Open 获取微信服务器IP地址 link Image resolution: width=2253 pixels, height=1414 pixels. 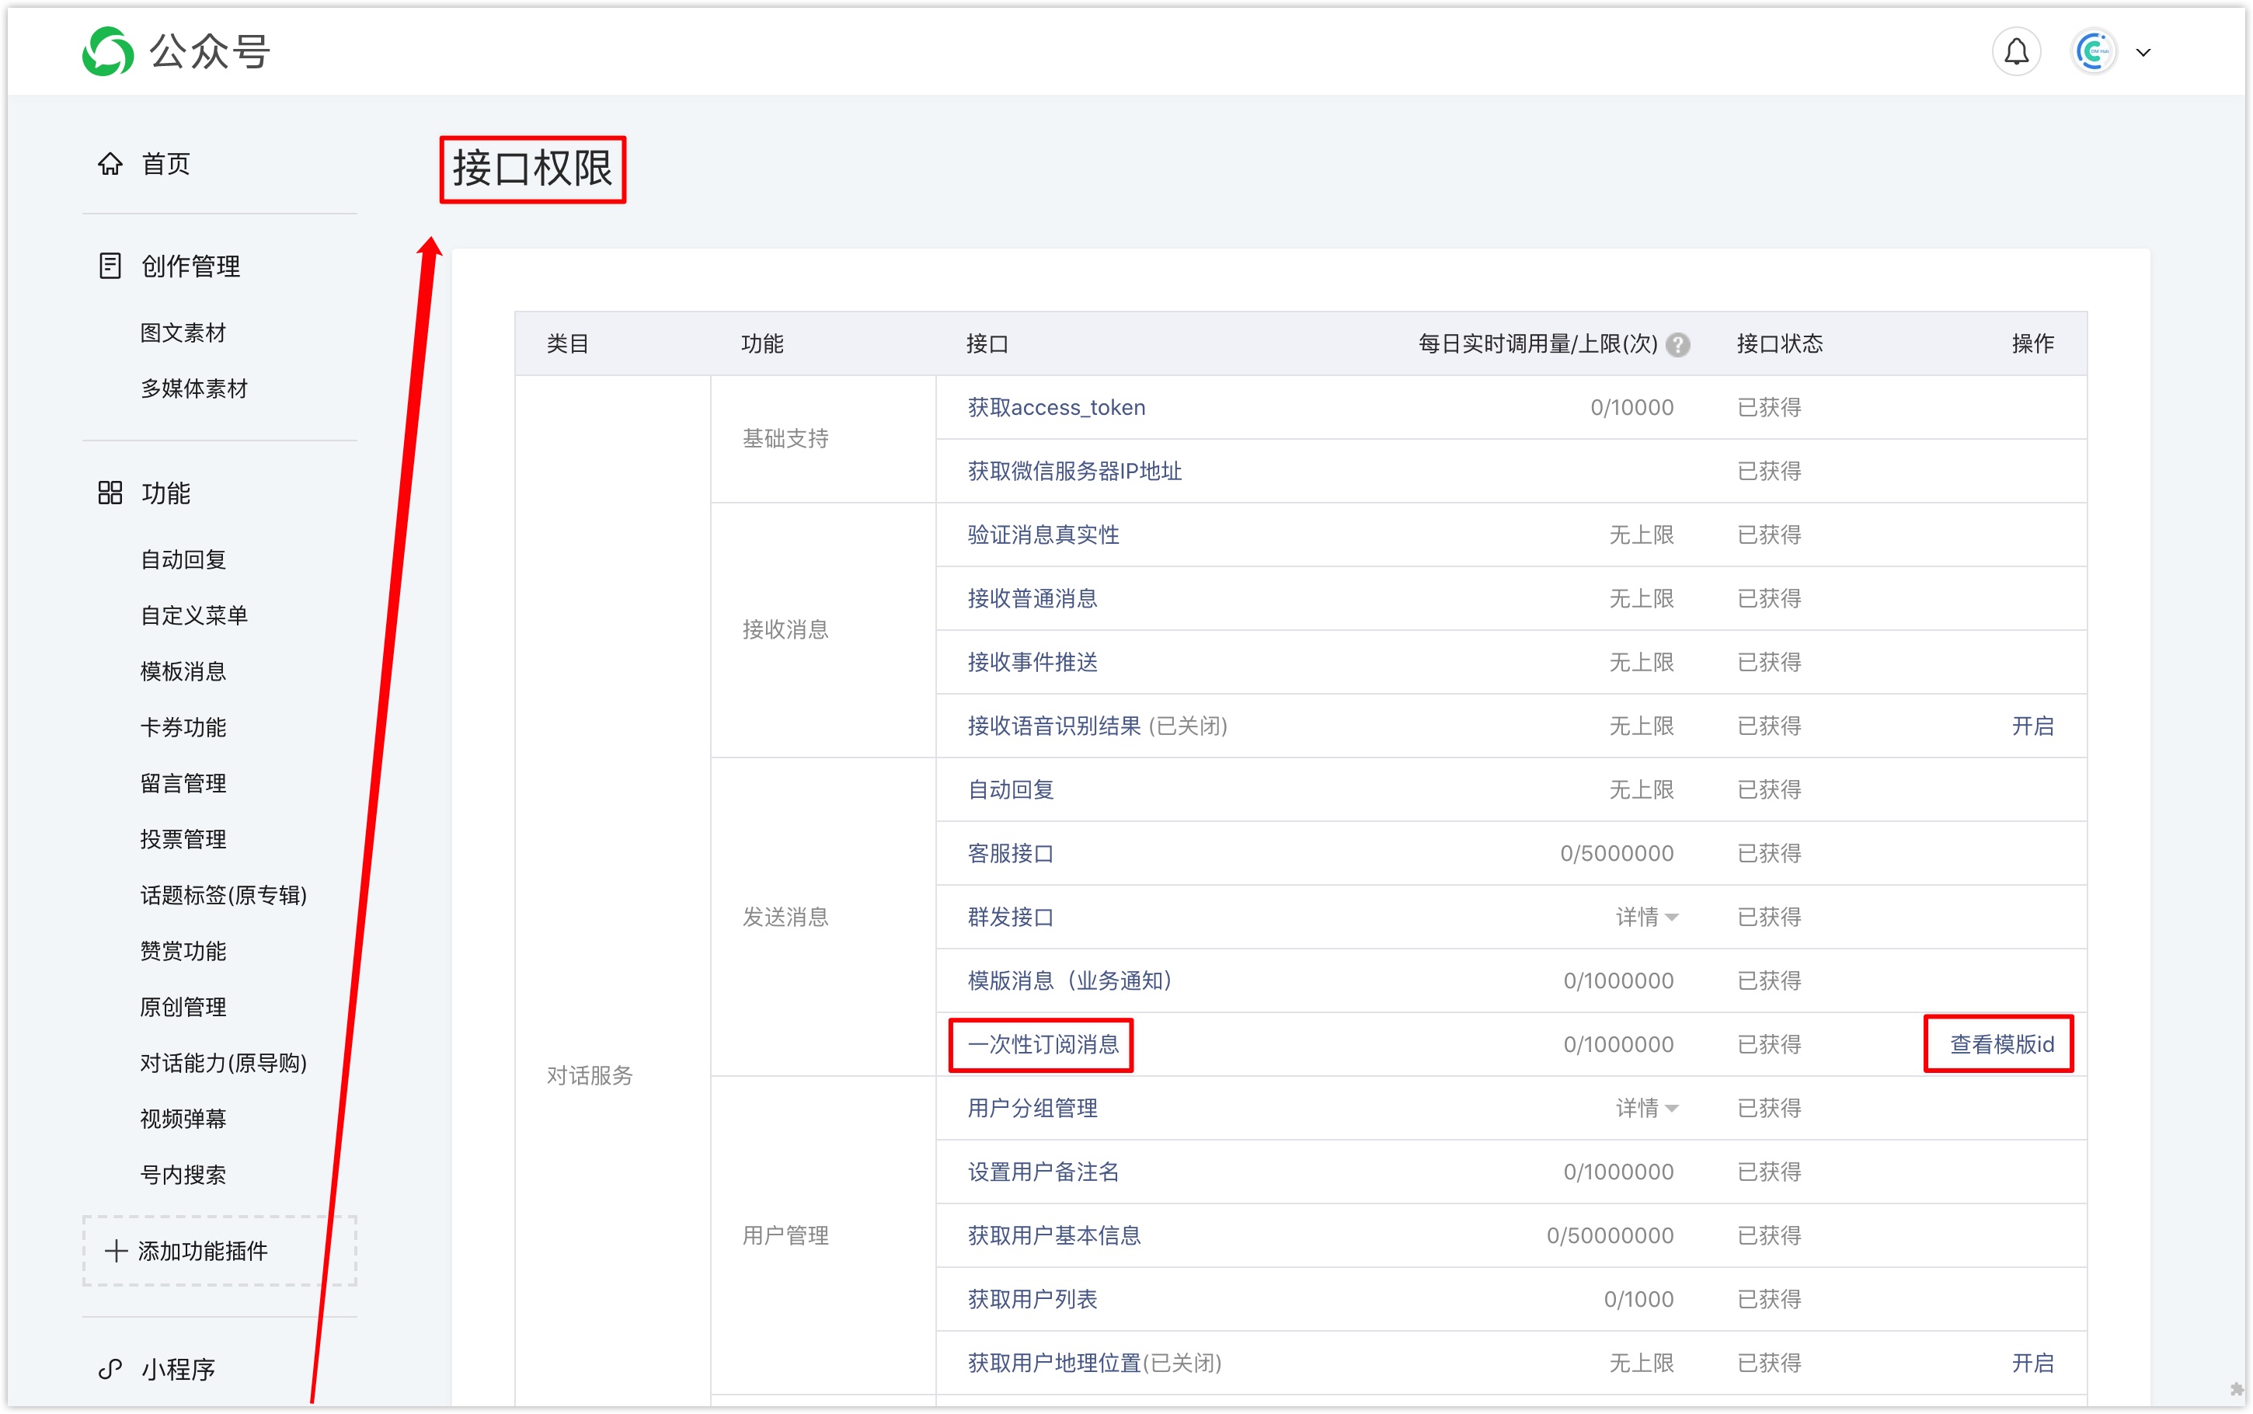tap(1074, 472)
